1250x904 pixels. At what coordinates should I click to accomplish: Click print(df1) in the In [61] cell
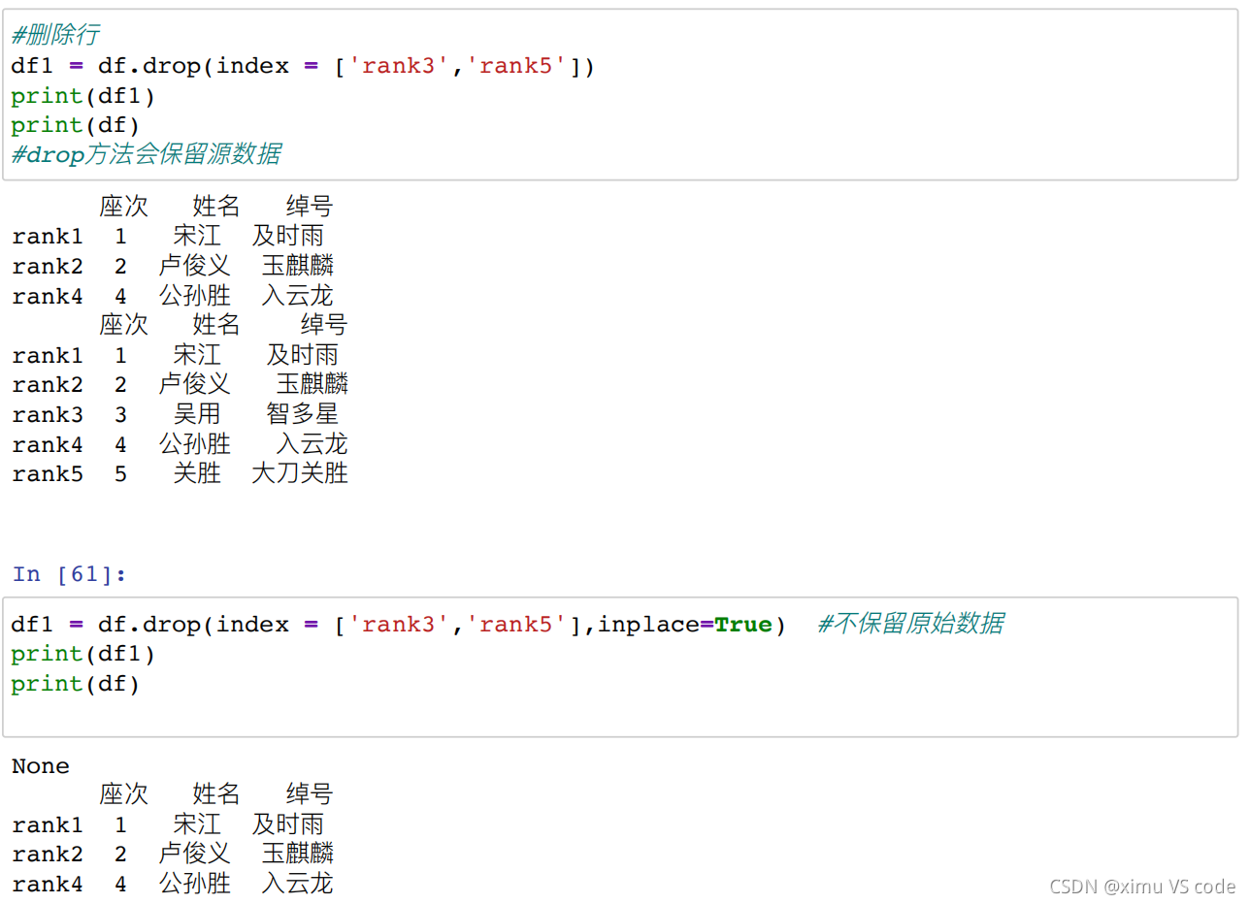83,655
